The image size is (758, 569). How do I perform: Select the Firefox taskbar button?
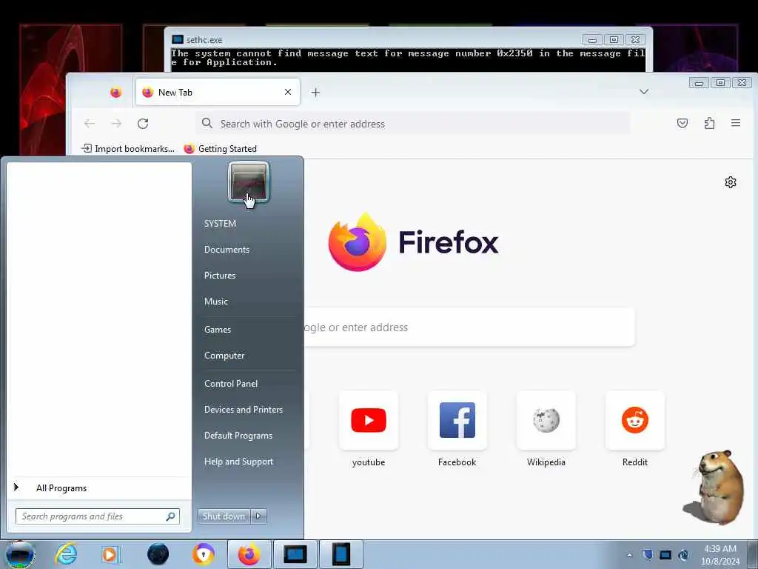pos(249,554)
